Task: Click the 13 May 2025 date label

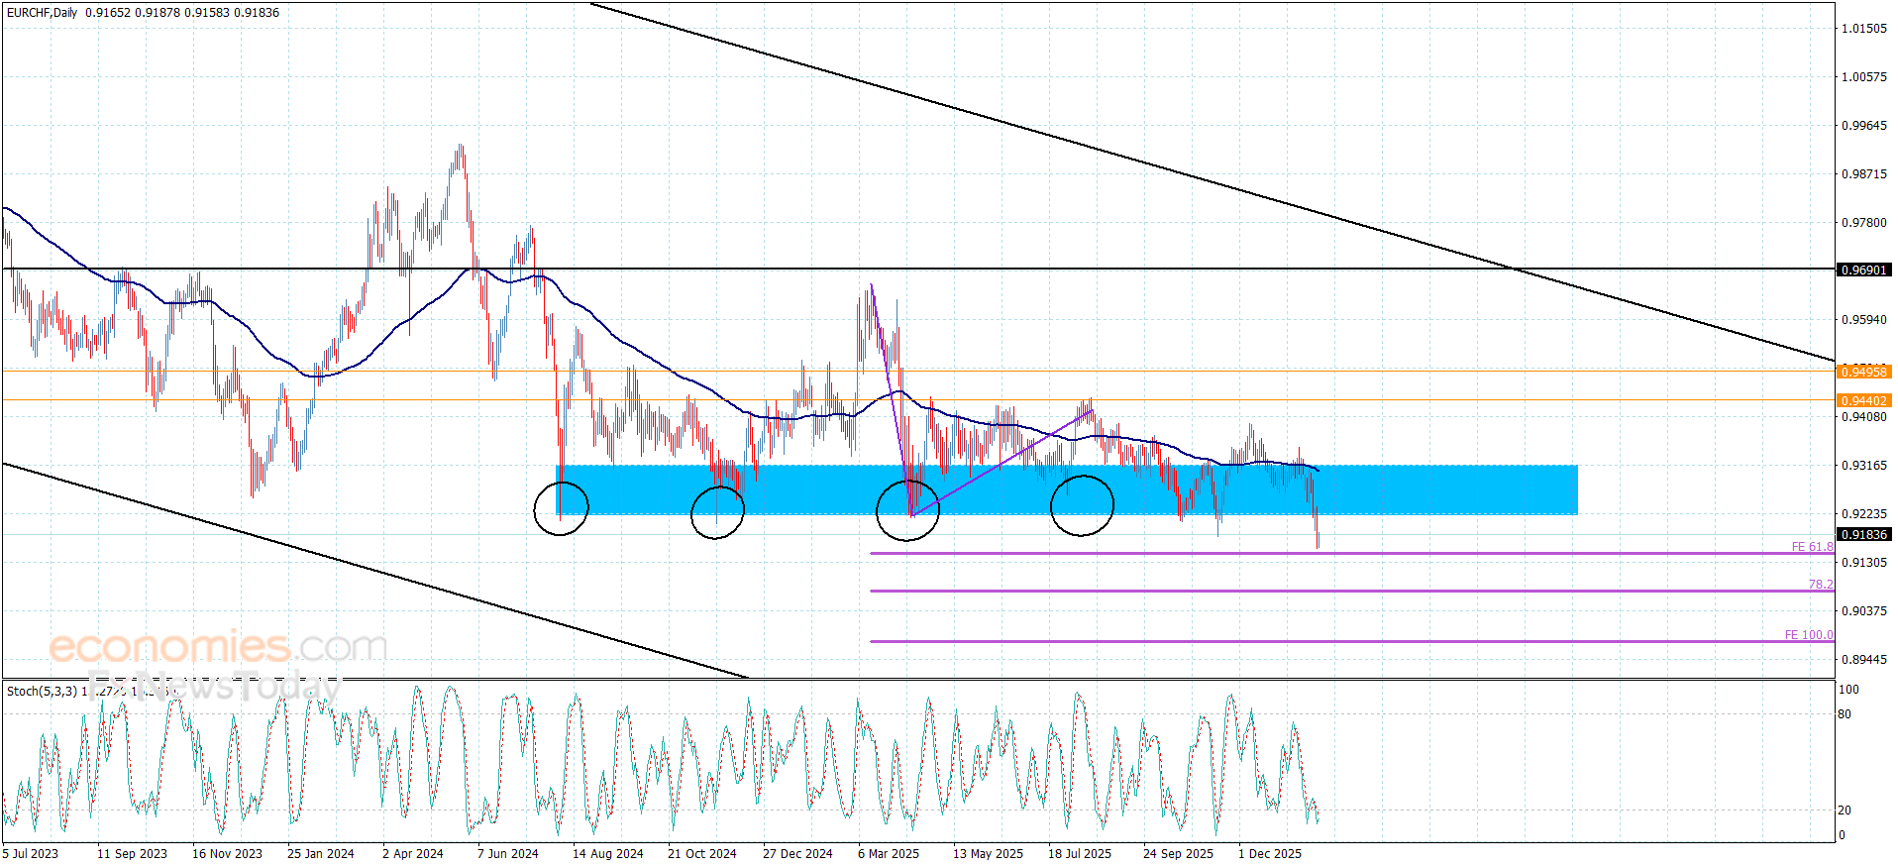Action: click(x=988, y=854)
